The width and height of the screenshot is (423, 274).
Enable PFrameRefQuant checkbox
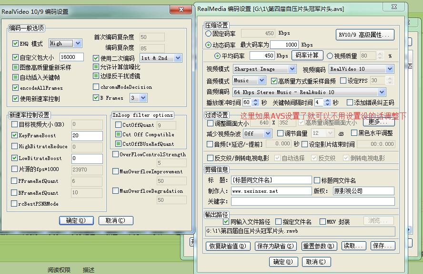point(14,181)
